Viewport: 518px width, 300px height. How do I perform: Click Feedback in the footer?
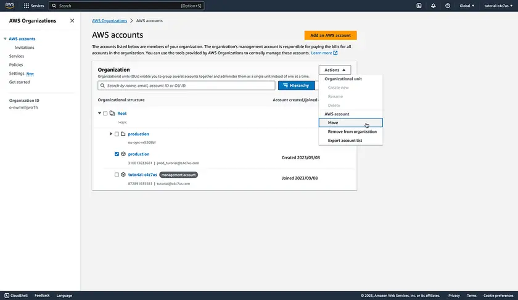(42, 295)
